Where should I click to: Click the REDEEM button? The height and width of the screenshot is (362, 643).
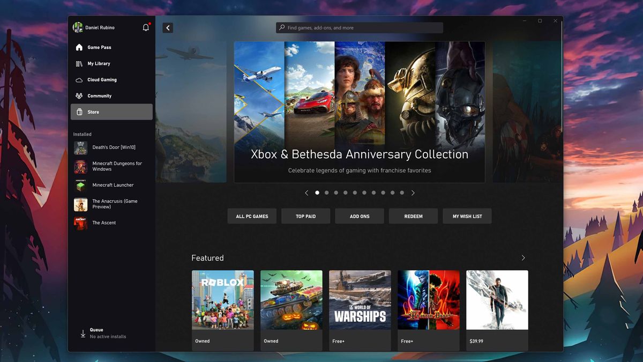(413, 216)
